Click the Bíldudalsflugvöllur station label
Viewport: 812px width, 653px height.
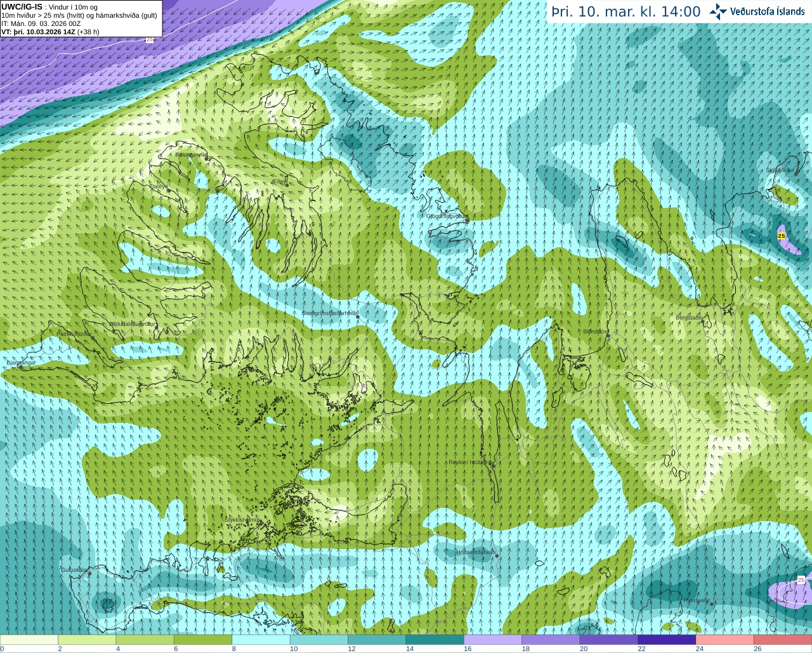(132, 323)
